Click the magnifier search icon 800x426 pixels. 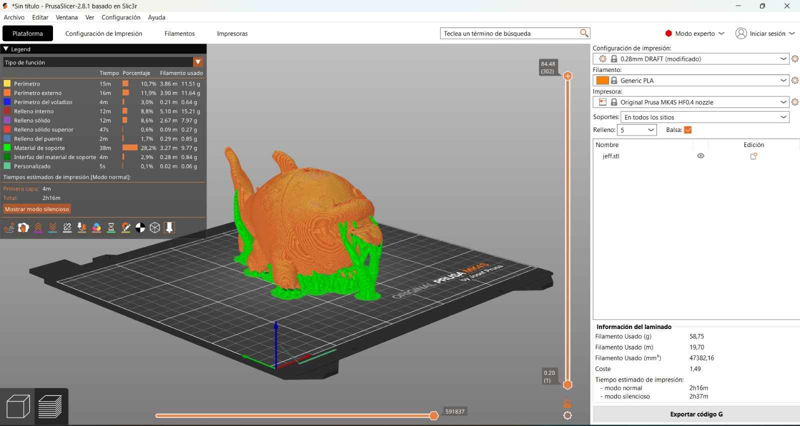[x=584, y=33]
